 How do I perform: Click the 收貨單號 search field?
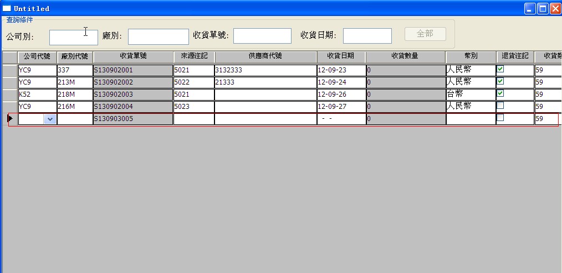pyautogui.click(x=262, y=36)
